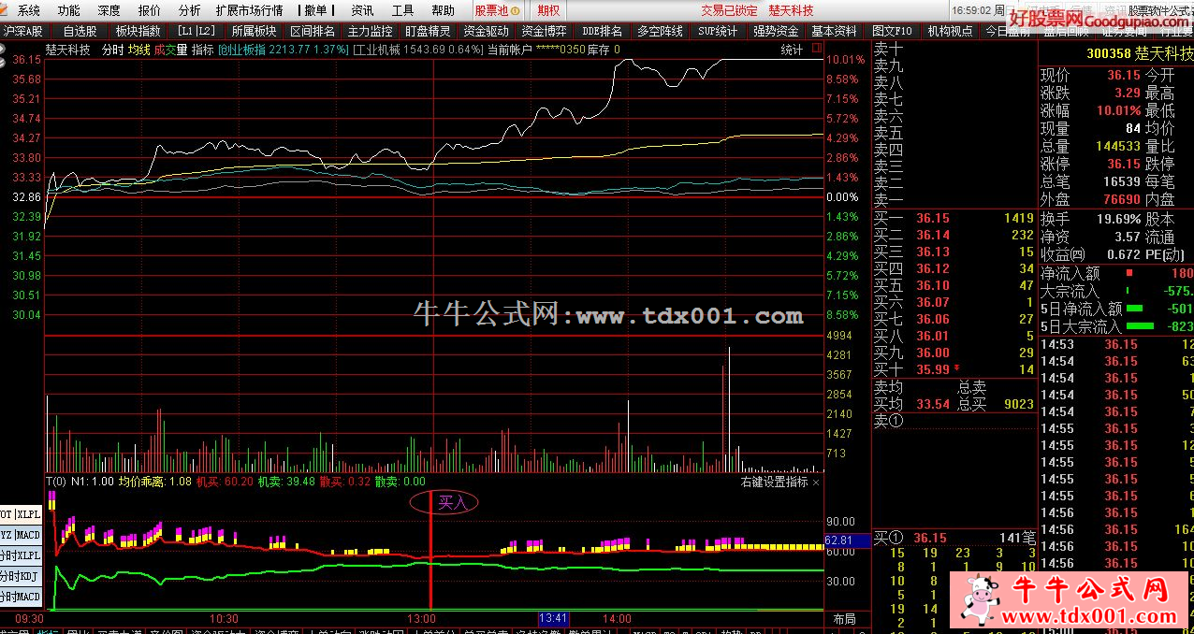
Task: Click the 统计 button above chart
Action: pos(792,50)
